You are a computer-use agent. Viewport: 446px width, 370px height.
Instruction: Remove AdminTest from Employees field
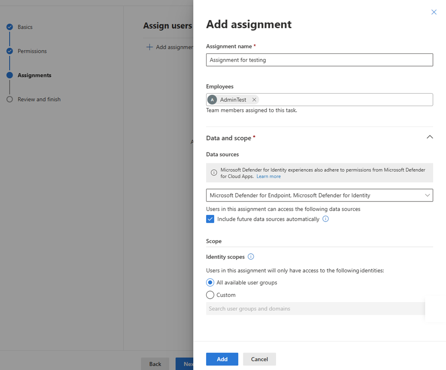coord(254,99)
